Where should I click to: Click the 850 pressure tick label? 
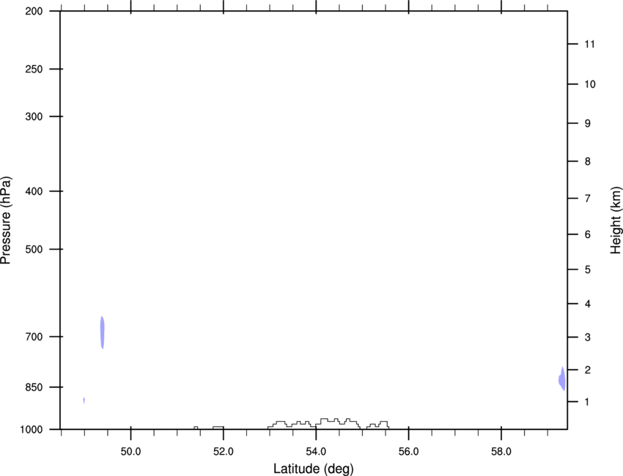[x=34, y=387]
